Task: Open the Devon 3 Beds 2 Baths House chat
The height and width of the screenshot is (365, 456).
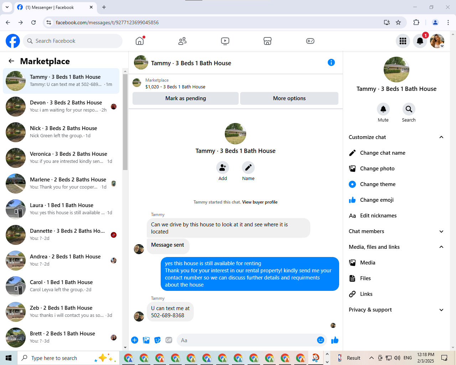Action: click(x=61, y=107)
